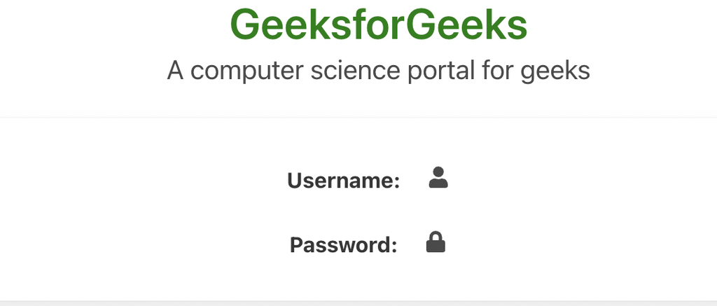Select the person icon in the Username row
The height and width of the screenshot is (306, 717).
438,178
